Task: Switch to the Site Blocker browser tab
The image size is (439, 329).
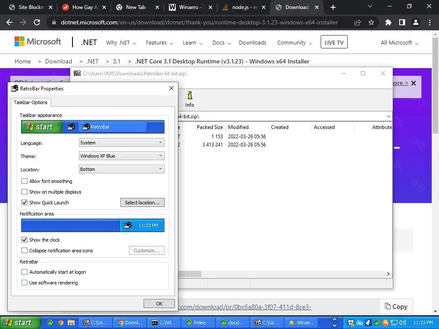Action: [x=30, y=7]
